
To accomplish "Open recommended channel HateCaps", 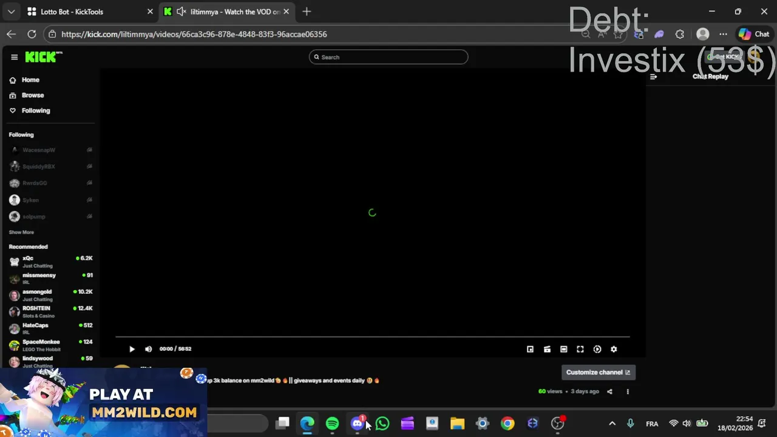I will [51, 328].
